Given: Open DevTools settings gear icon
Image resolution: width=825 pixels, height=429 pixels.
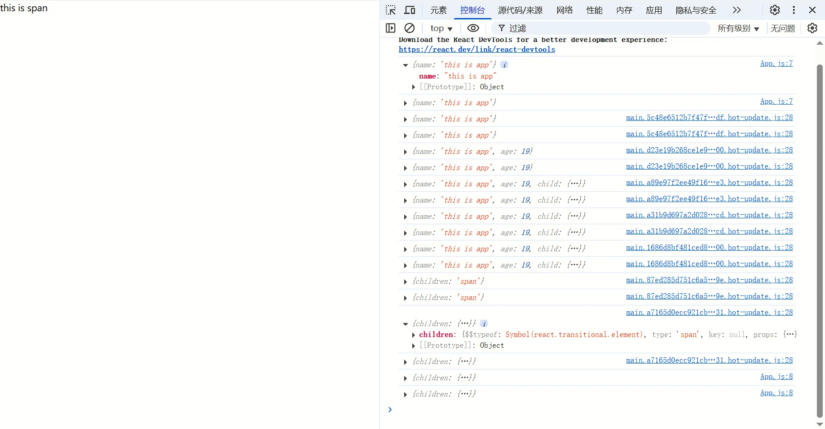Looking at the screenshot, I should (775, 10).
